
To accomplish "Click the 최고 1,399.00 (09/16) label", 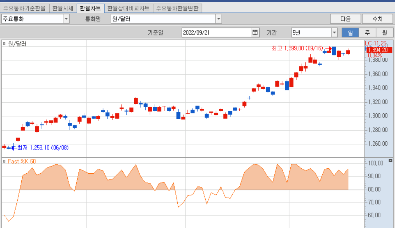I will (x=297, y=48).
